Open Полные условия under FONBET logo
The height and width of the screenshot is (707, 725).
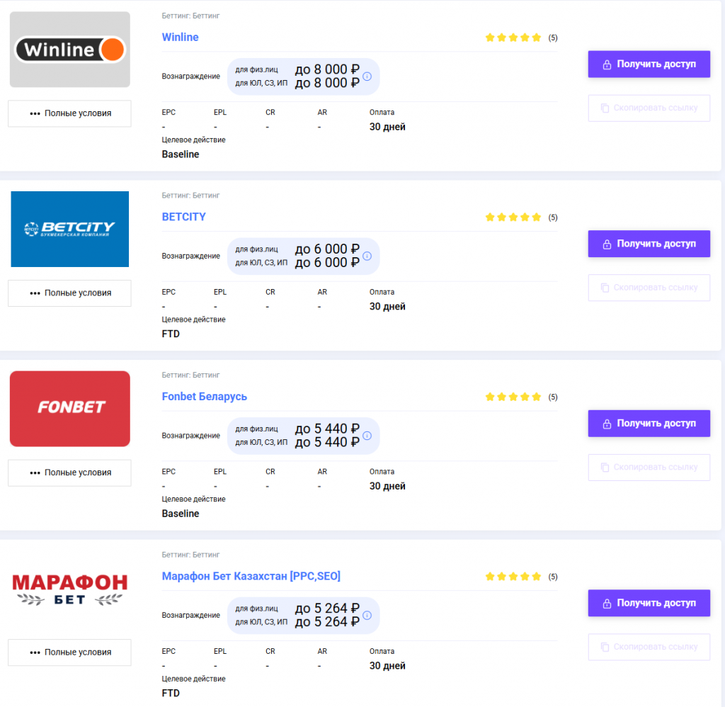tap(69, 473)
